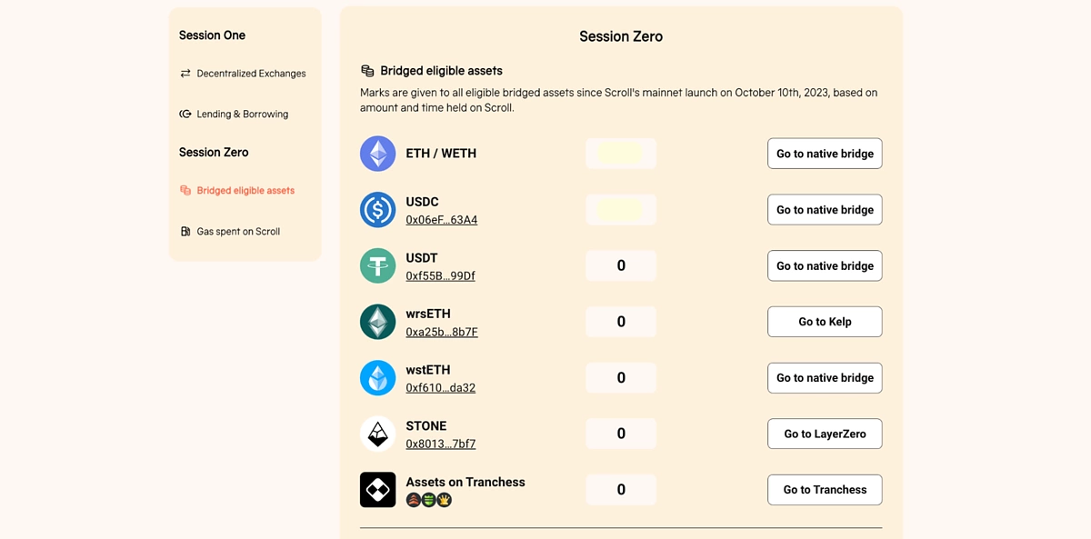This screenshot has width=1091, height=539.
Task: Open the USDC contract address link
Action: tap(442, 219)
